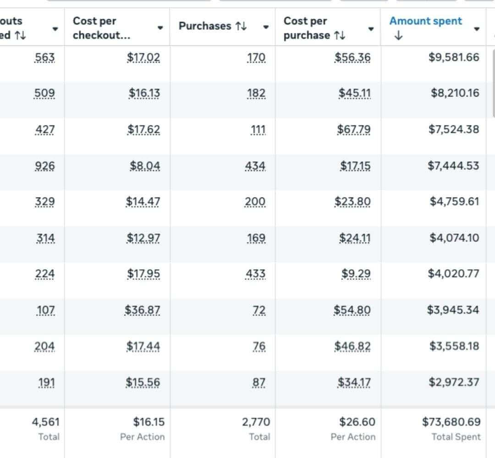Click cost per checkout $14.47

click(x=143, y=202)
